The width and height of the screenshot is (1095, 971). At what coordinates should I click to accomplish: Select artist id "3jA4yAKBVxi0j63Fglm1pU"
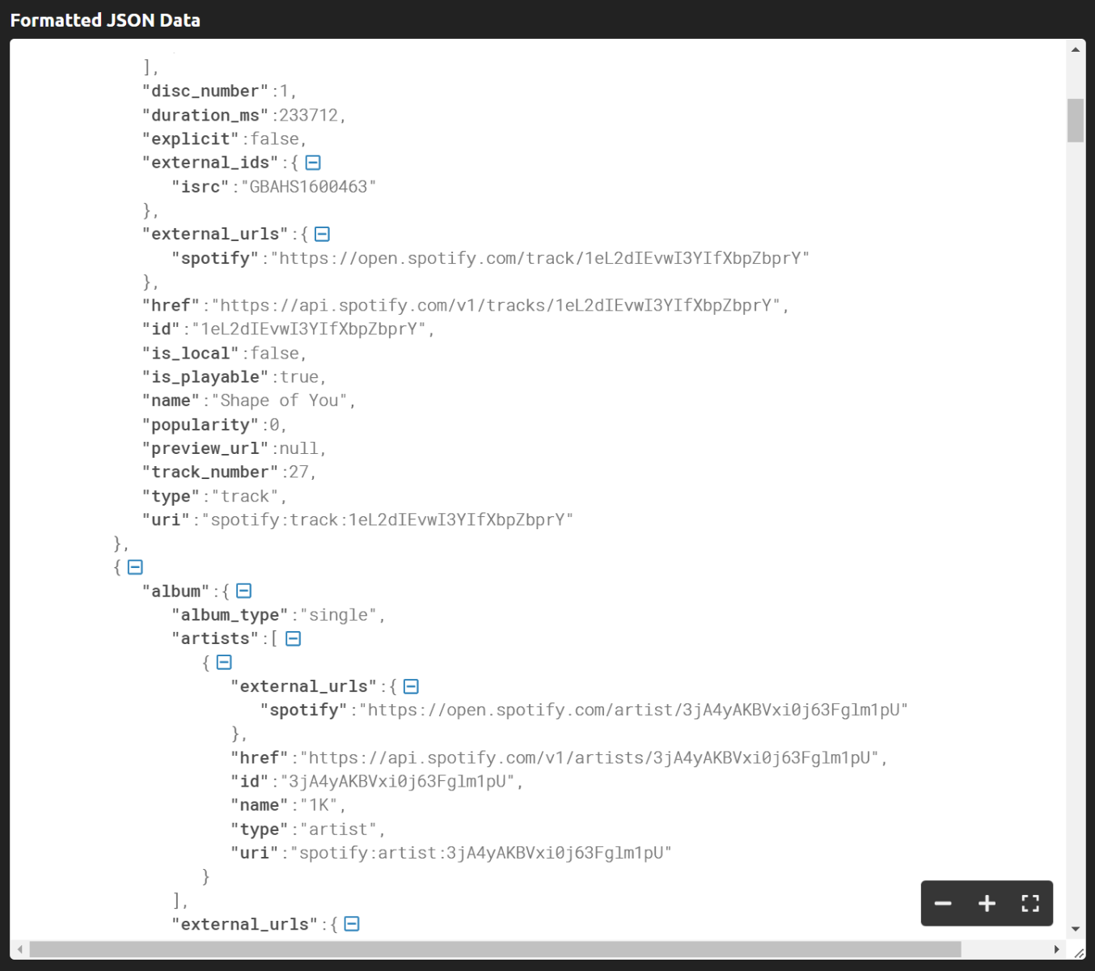click(397, 782)
